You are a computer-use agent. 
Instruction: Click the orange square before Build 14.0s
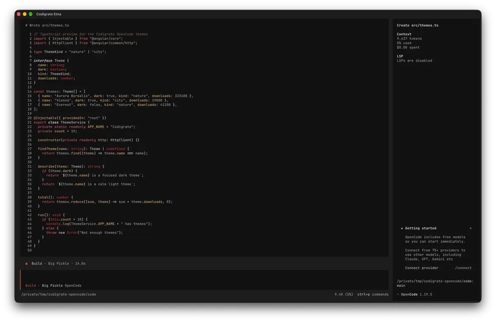coord(26,263)
